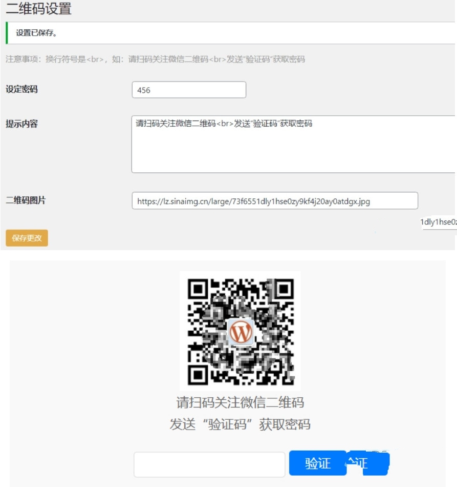The image size is (457, 487).
Task: Focus the empty verification code input
Action: (209, 464)
